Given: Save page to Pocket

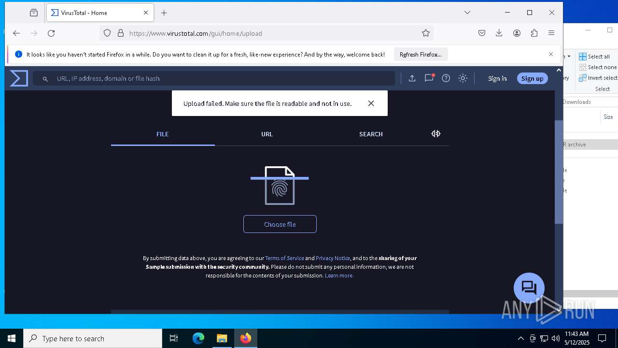Looking at the screenshot, I should coord(482,33).
